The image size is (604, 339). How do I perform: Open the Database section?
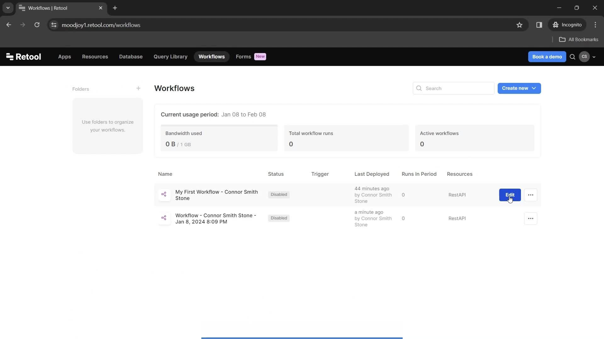[131, 57]
